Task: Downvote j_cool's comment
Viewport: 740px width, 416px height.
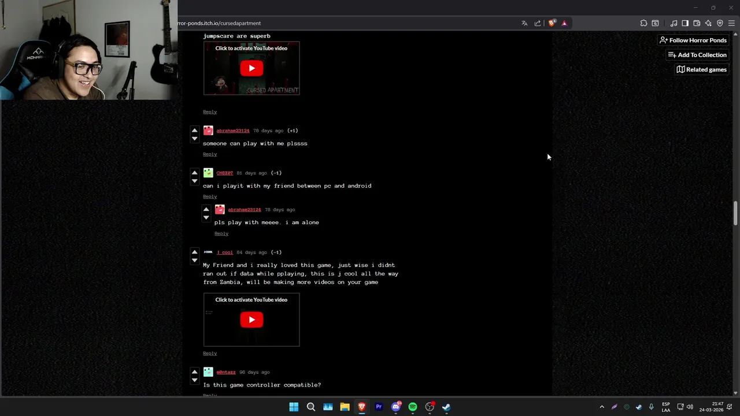Action: [194, 261]
